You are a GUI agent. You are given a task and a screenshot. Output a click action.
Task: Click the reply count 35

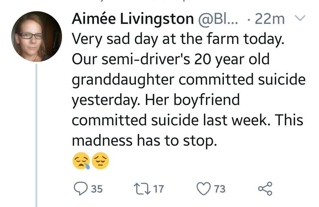97,189
